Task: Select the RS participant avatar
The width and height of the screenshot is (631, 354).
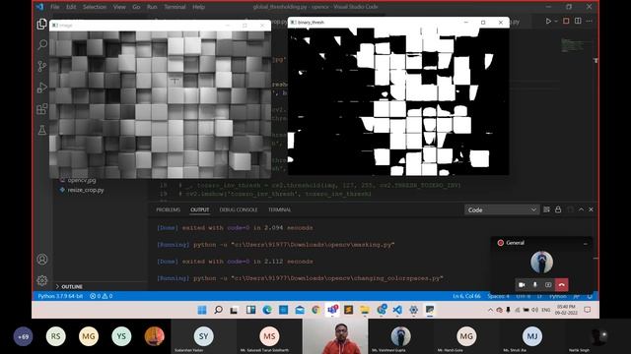Action: (x=55, y=336)
